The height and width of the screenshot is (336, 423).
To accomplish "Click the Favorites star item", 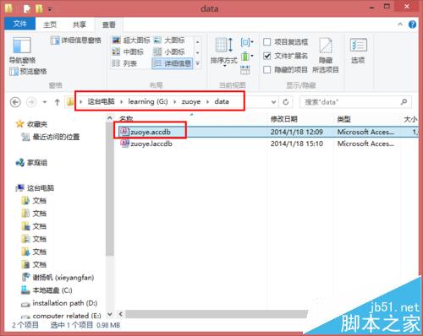I will tap(31, 124).
